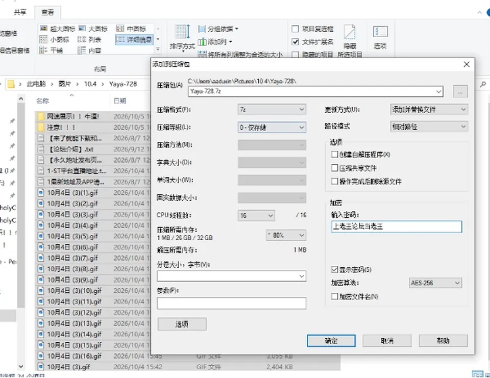Viewport: 490px width, 378px height.
Task: Focus the 输入密码 password field
Action: pos(397,226)
